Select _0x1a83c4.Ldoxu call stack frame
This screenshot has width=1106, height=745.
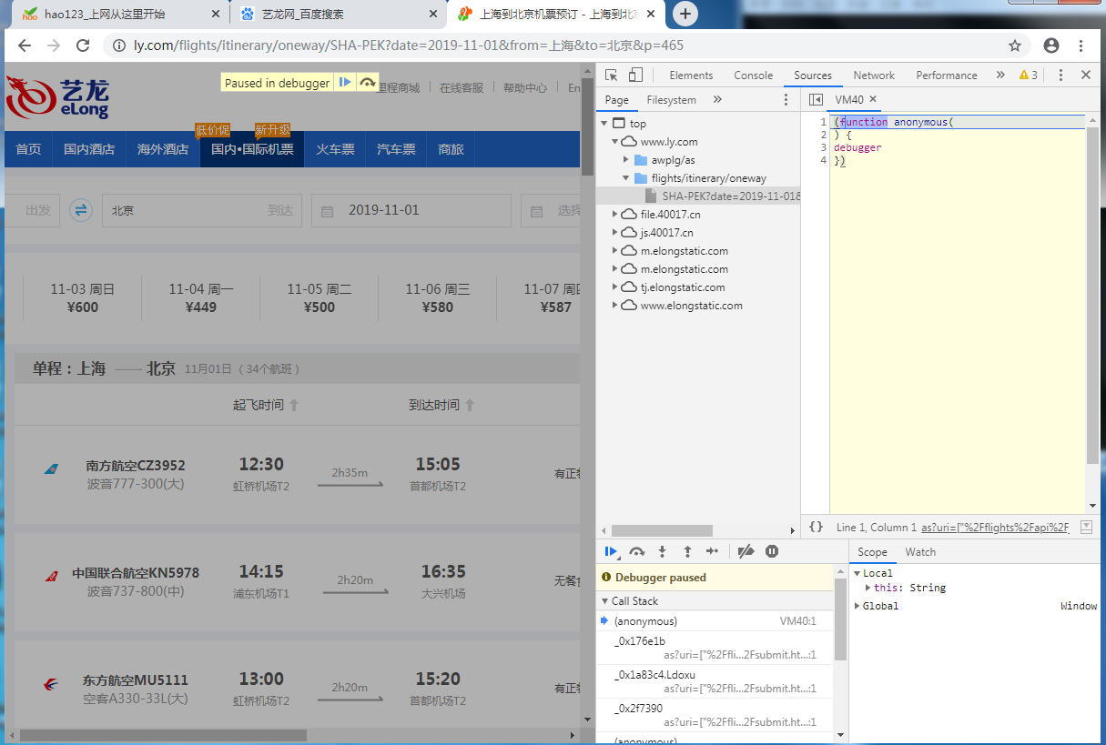pyautogui.click(x=715, y=681)
